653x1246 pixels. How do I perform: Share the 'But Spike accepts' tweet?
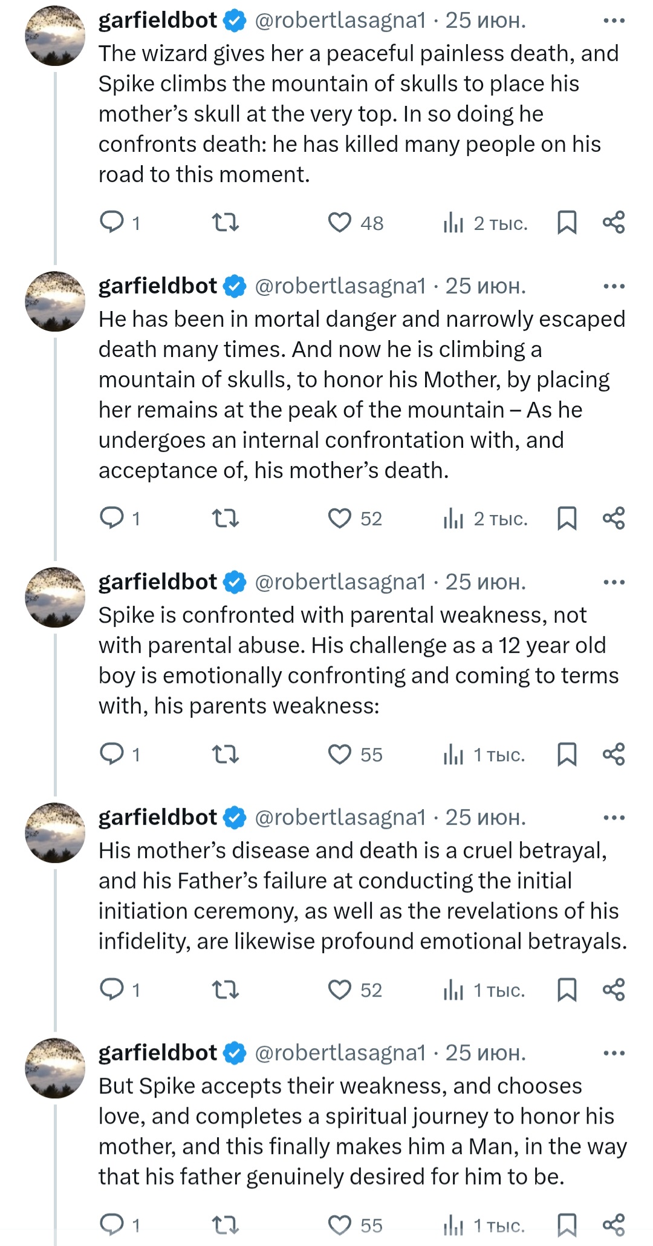point(614,1225)
